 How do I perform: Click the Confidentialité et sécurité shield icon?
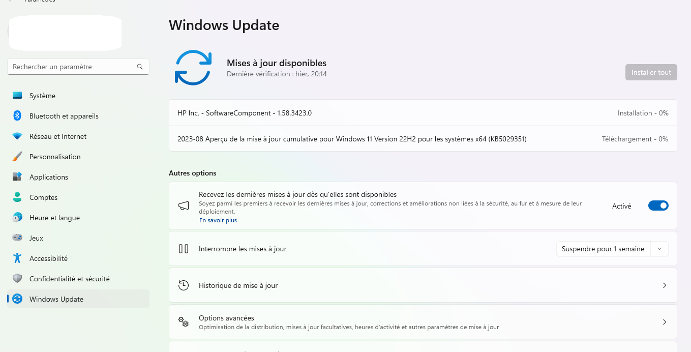pyautogui.click(x=17, y=279)
